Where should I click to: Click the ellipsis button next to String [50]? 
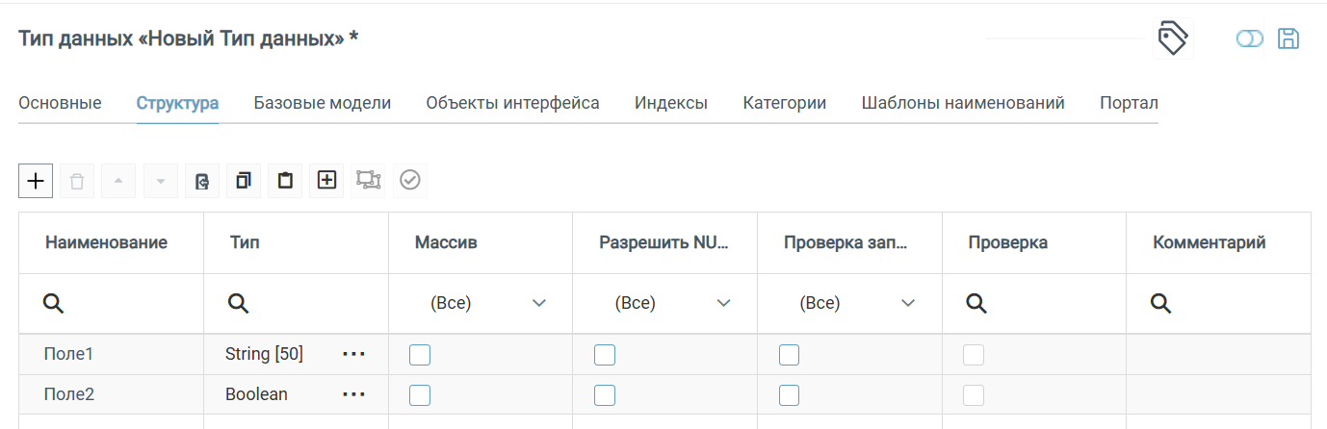(353, 355)
